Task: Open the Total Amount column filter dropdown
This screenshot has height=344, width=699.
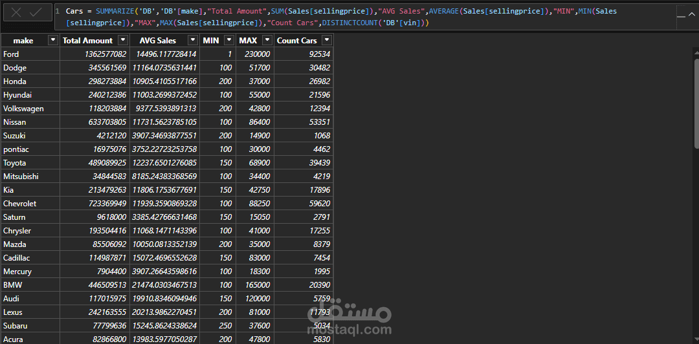Action: 123,40
